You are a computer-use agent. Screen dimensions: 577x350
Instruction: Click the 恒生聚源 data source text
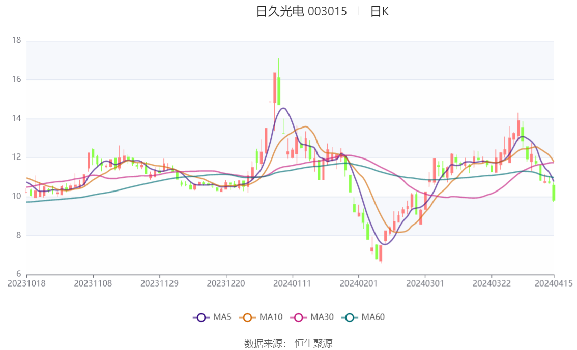[x=313, y=344]
